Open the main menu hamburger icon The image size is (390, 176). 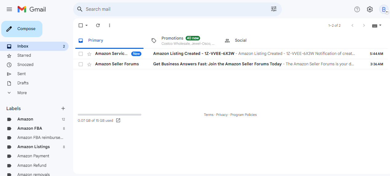click(9, 9)
